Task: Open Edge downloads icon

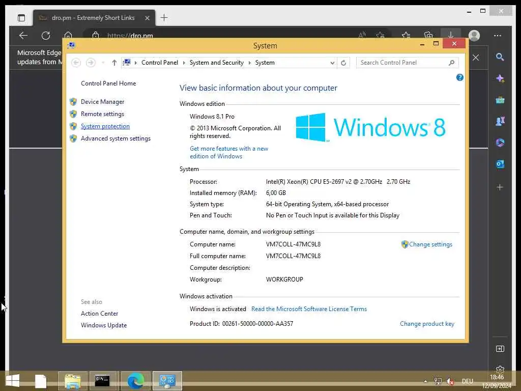Action: (451, 35)
